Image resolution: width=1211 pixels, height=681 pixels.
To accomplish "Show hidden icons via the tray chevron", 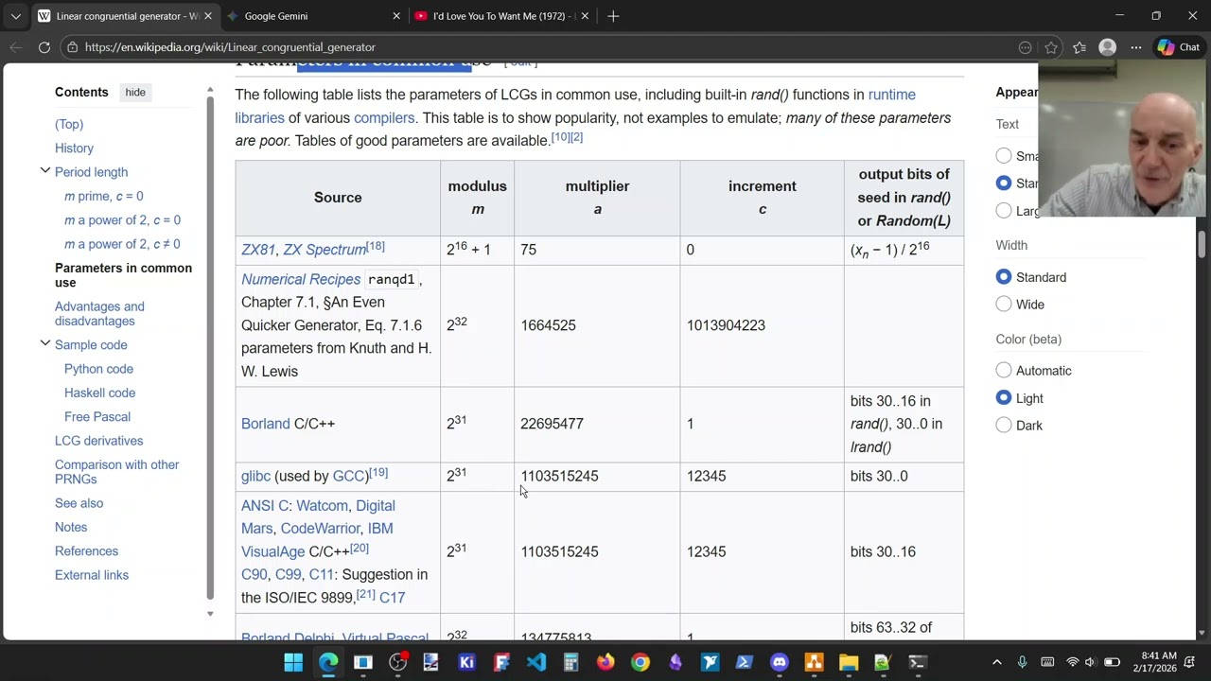I will click(996, 662).
